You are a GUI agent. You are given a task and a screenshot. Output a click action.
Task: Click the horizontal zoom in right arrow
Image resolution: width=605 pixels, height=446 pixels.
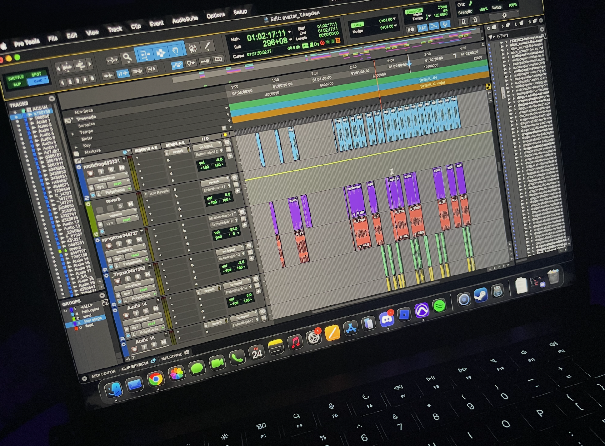pos(90,64)
